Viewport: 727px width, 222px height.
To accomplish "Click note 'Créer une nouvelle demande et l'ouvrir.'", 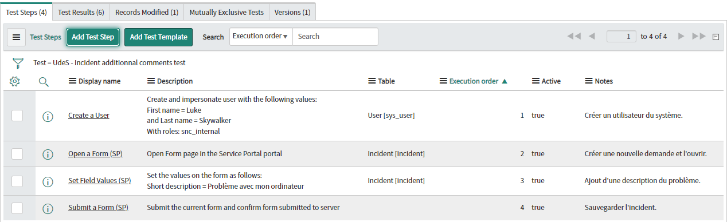I will 646,154.
